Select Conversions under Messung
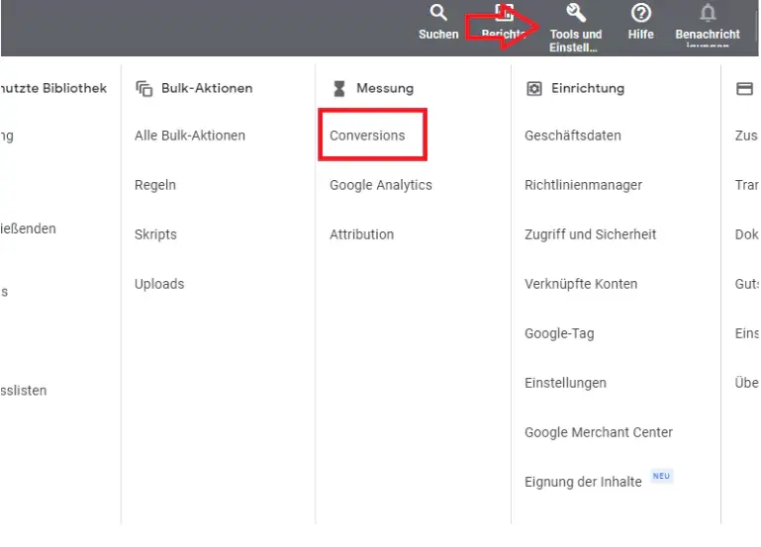Image resolution: width=761 pixels, height=547 pixels. coord(367,136)
